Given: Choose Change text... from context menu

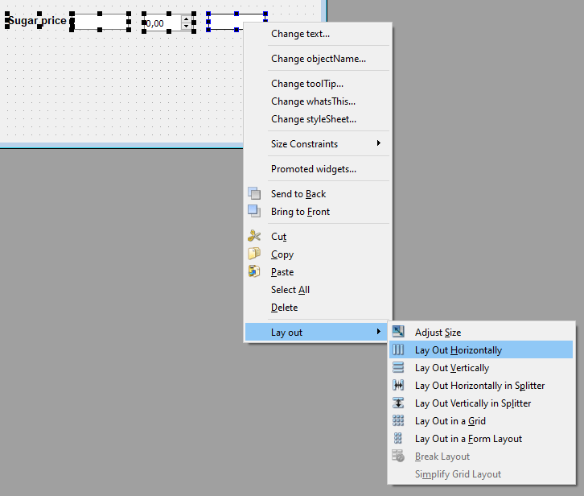Looking at the screenshot, I should (300, 34).
